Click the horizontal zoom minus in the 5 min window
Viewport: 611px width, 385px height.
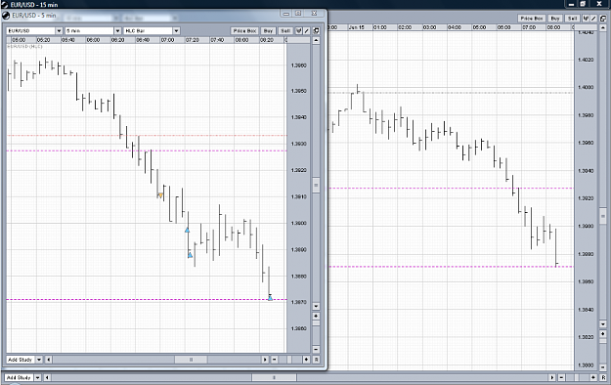pos(275,360)
